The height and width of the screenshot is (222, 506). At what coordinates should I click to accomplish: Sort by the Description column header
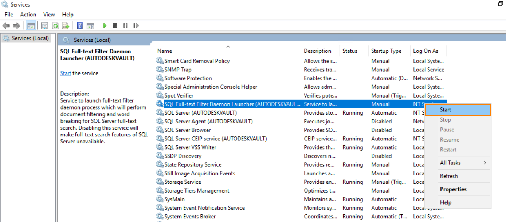pos(320,51)
